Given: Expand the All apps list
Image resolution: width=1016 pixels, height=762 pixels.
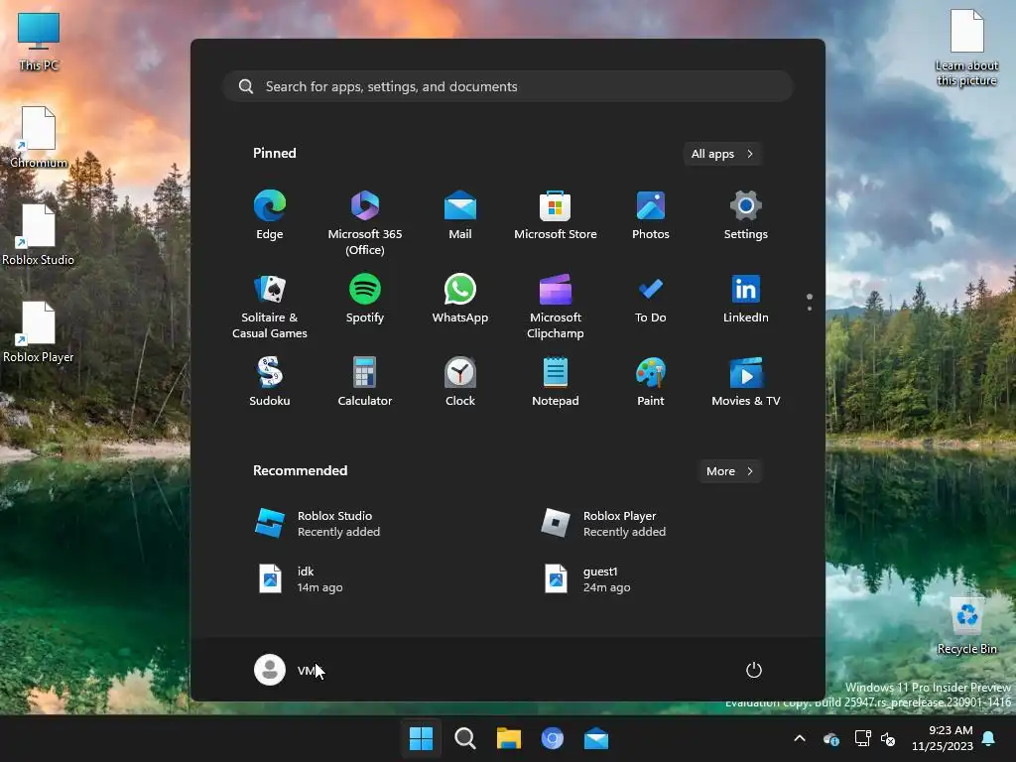Looking at the screenshot, I should (722, 154).
